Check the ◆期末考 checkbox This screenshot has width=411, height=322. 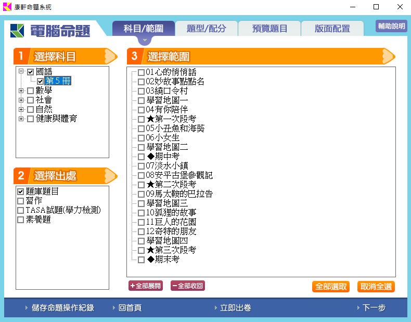tap(141, 260)
